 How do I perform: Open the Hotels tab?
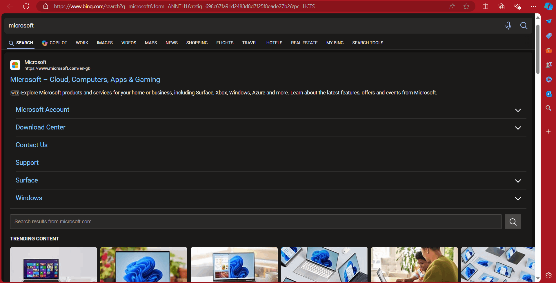274,43
